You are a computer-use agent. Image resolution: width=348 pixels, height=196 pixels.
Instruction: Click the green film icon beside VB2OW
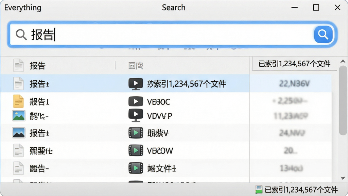[x=136, y=150]
